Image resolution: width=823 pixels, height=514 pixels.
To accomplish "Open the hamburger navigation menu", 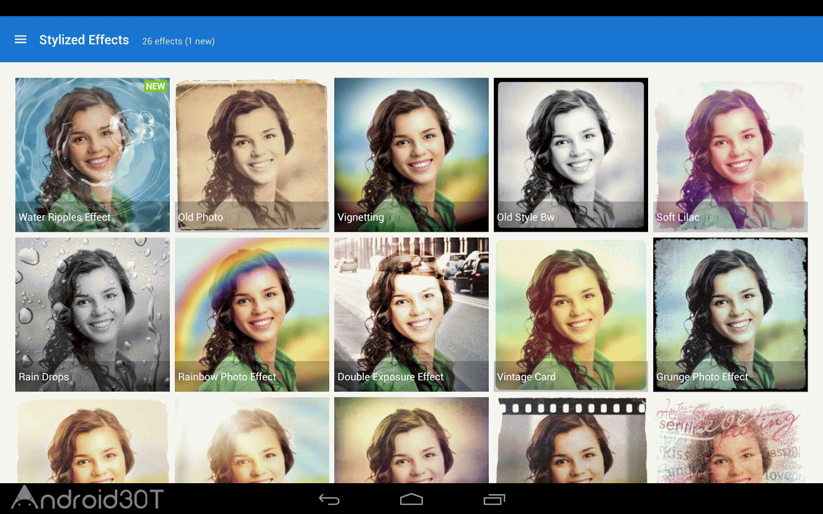I will [21, 40].
